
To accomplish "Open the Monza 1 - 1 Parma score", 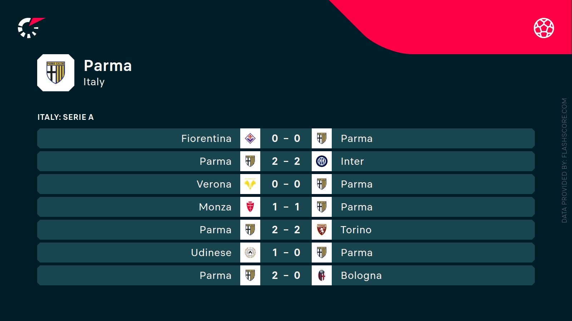I will (286, 207).
